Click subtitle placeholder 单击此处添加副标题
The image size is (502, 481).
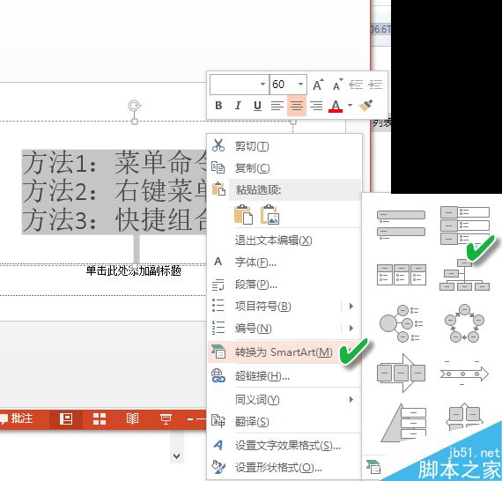point(134,271)
